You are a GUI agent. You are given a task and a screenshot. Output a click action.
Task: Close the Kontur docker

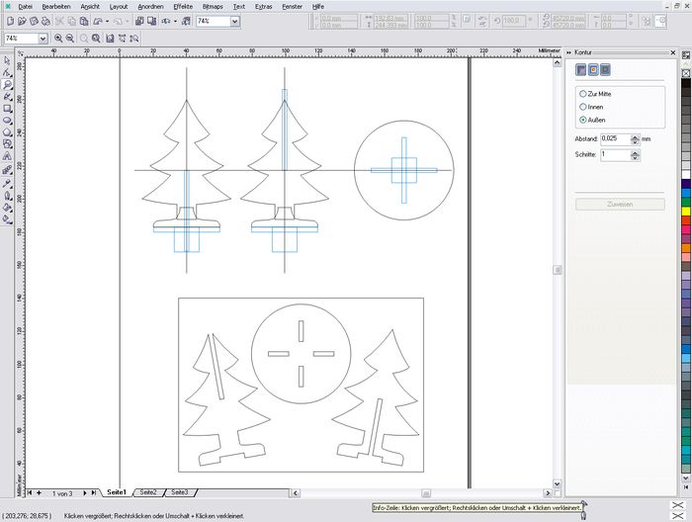(675, 51)
